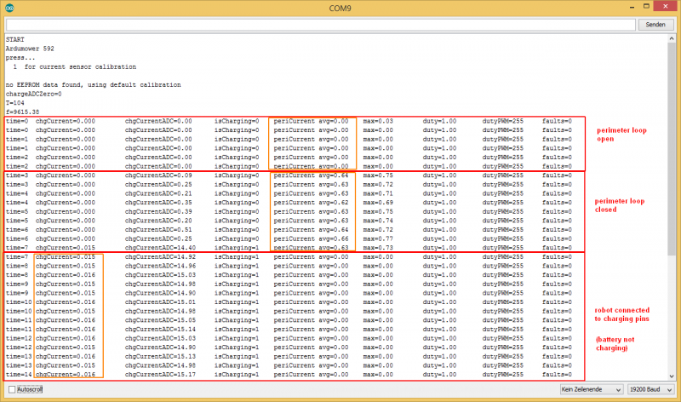Image resolution: width=681 pixels, height=402 pixels.
Task: Click 'chgCurrentADC=0.35' value
Action: tap(158, 203)
